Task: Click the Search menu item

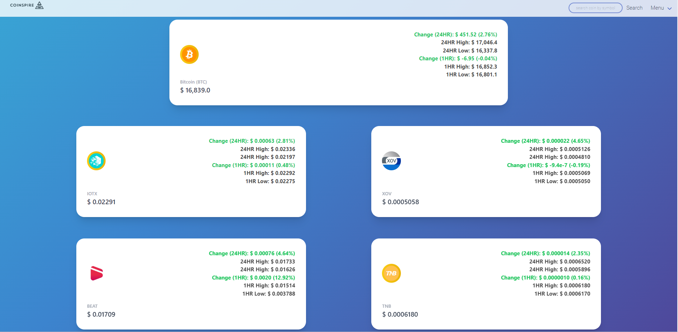Action: pos(634,7)
